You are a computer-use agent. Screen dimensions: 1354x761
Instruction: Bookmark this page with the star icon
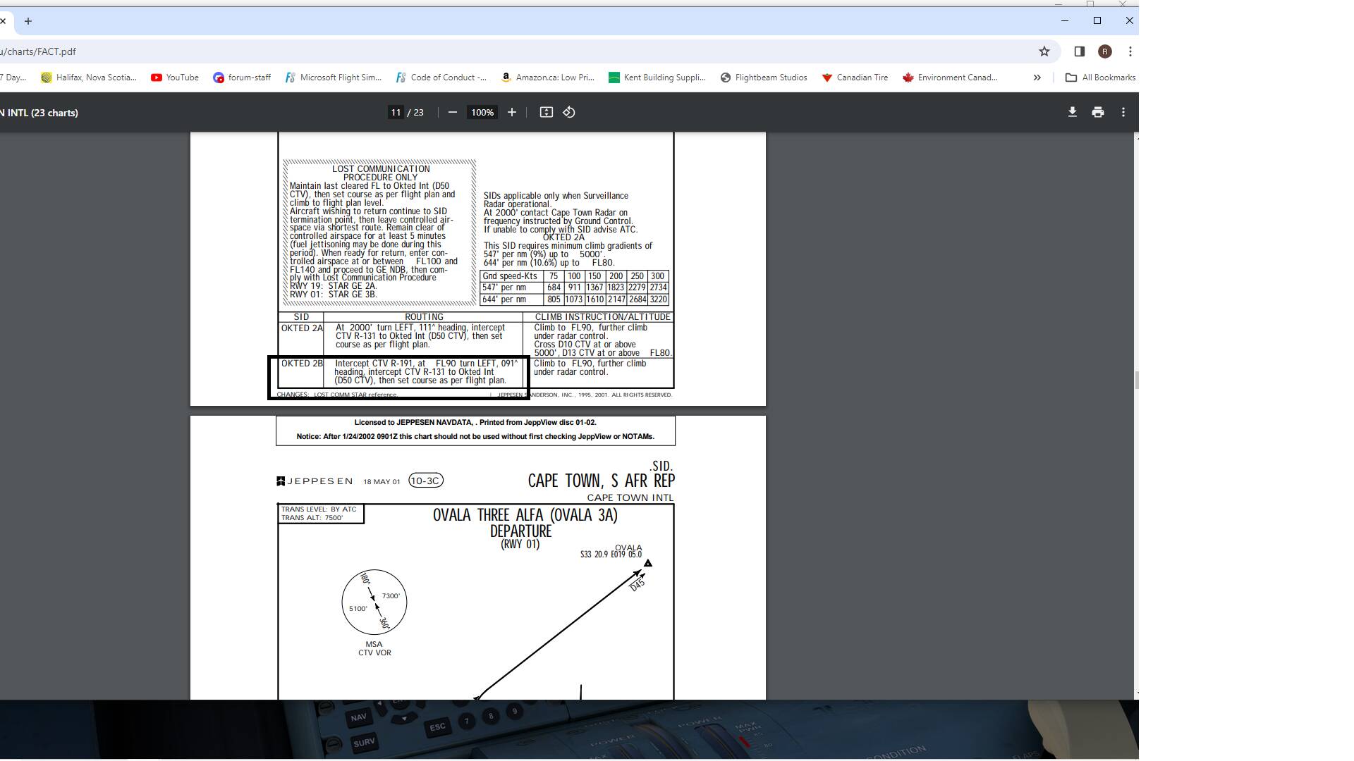tap(1044, 51)
